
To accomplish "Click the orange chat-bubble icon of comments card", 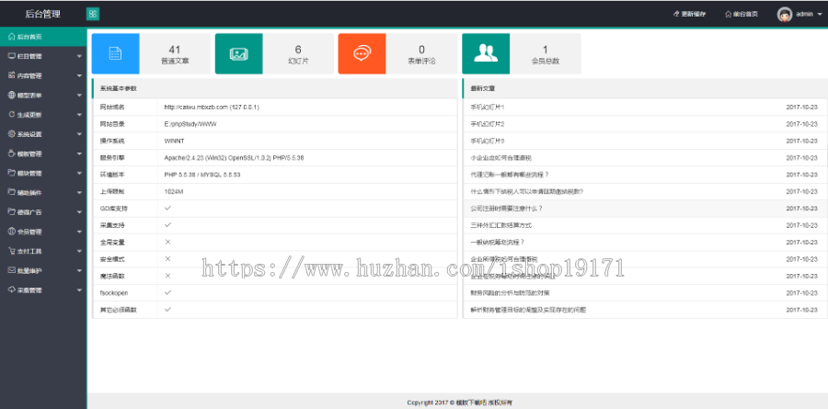I will pyautogui.click(x=362, y=54).
